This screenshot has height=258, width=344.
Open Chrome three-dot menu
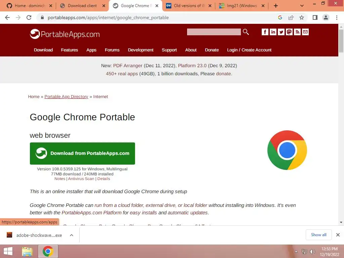click(337, 17)
